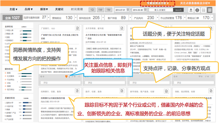The width and height of the screenshot is (219, 123).
Task: Click share icon on 广发银行 card
Action: 79,76
